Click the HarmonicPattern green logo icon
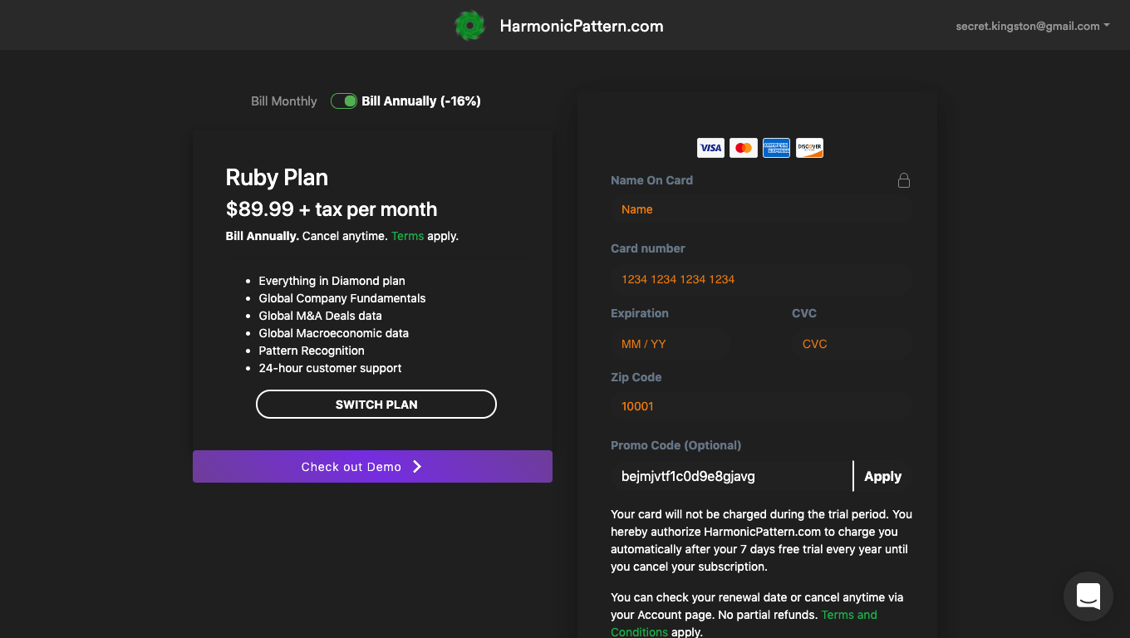The height and width of the screenshot is (638, 1130). tap(469, 26)
